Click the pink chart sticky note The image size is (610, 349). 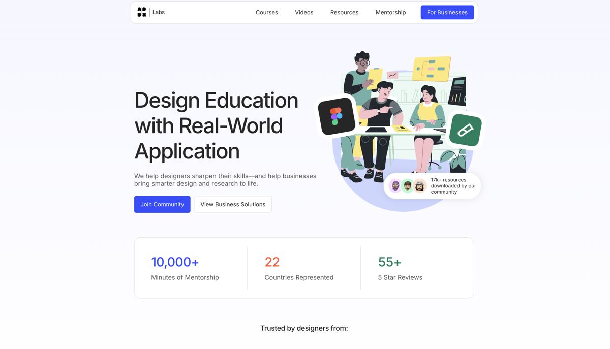point(392,75)
